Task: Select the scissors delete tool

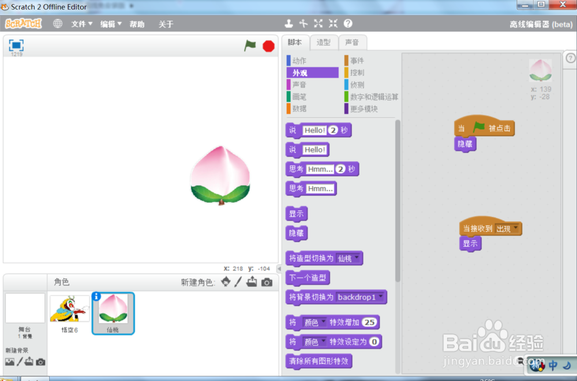Action: (x=304, y=24)
